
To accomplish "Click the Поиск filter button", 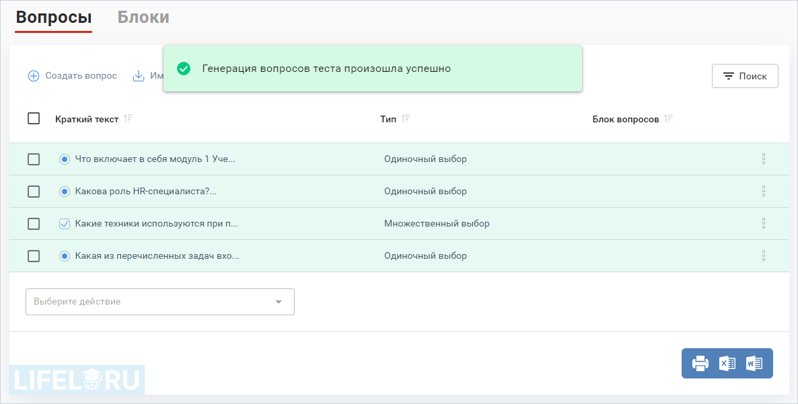I will [745, 76].
